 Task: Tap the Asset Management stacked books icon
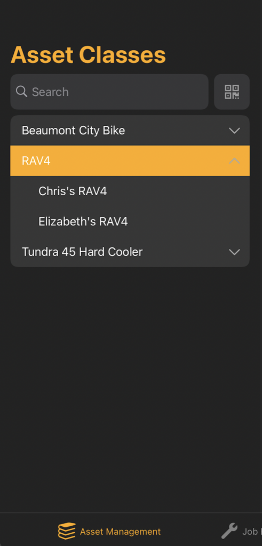67,531
